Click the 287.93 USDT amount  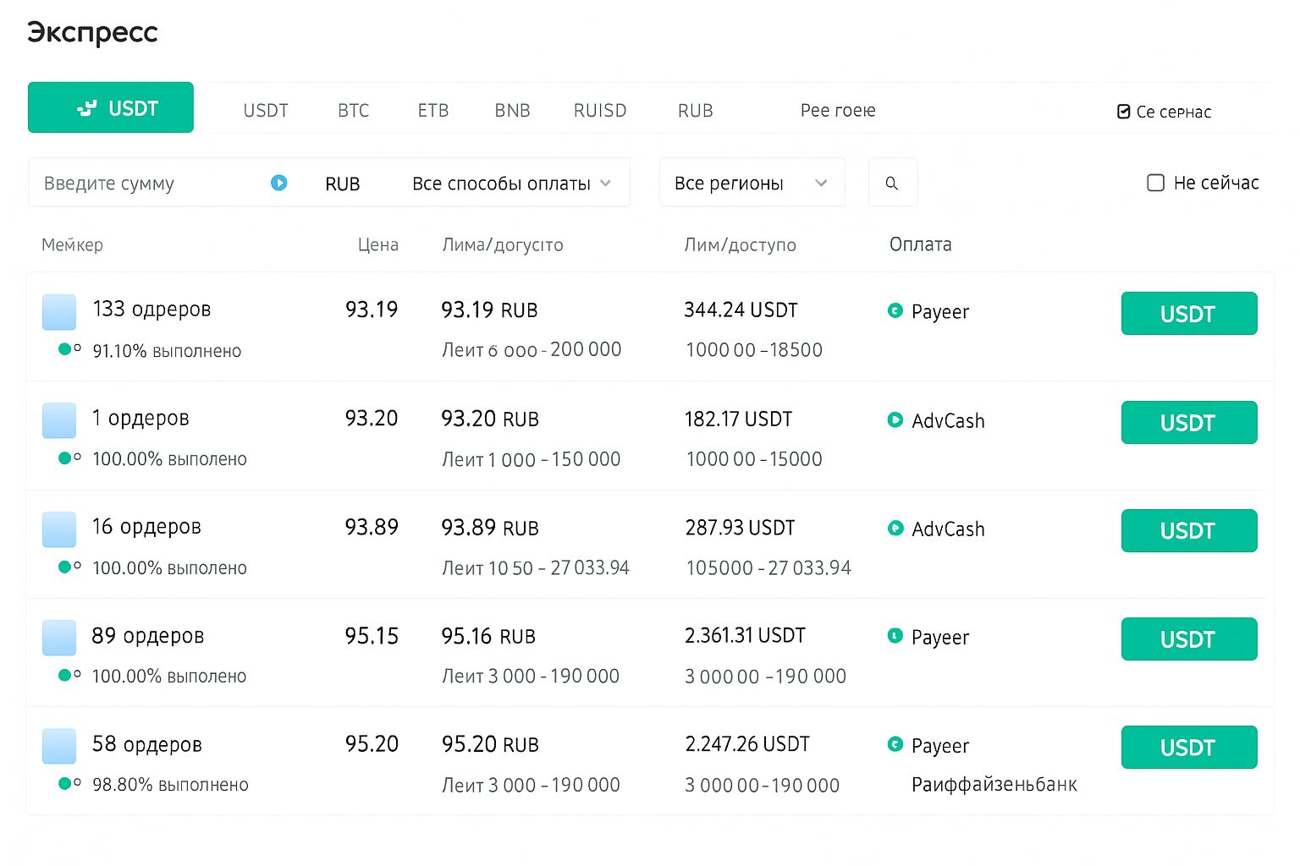740,528
